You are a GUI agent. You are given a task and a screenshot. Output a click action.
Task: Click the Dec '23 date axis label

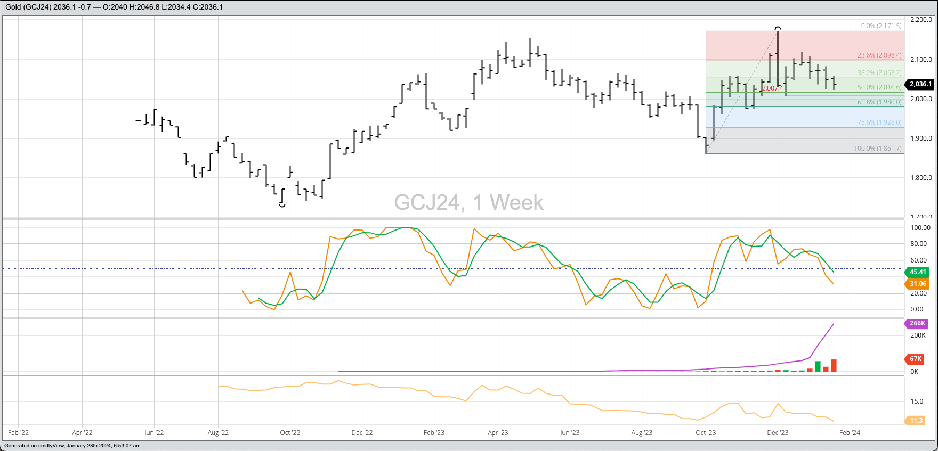click(x=778, y=433)
